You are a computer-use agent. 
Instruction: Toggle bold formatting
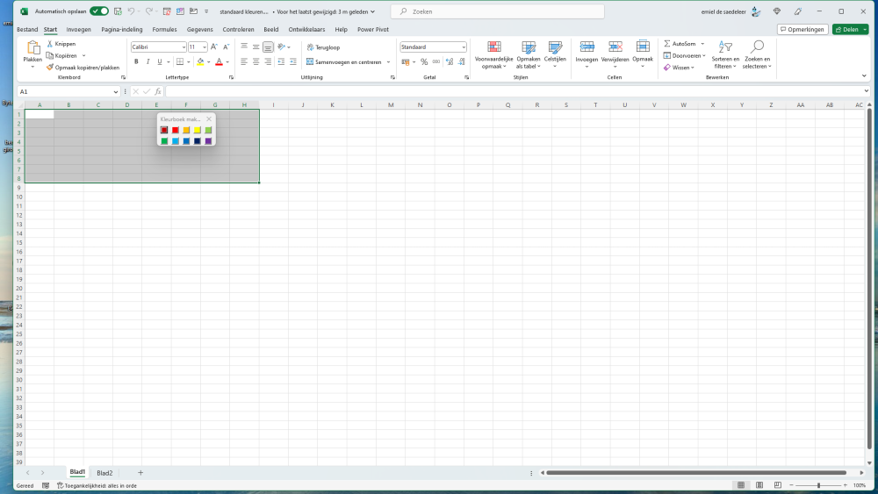(136, 62)
